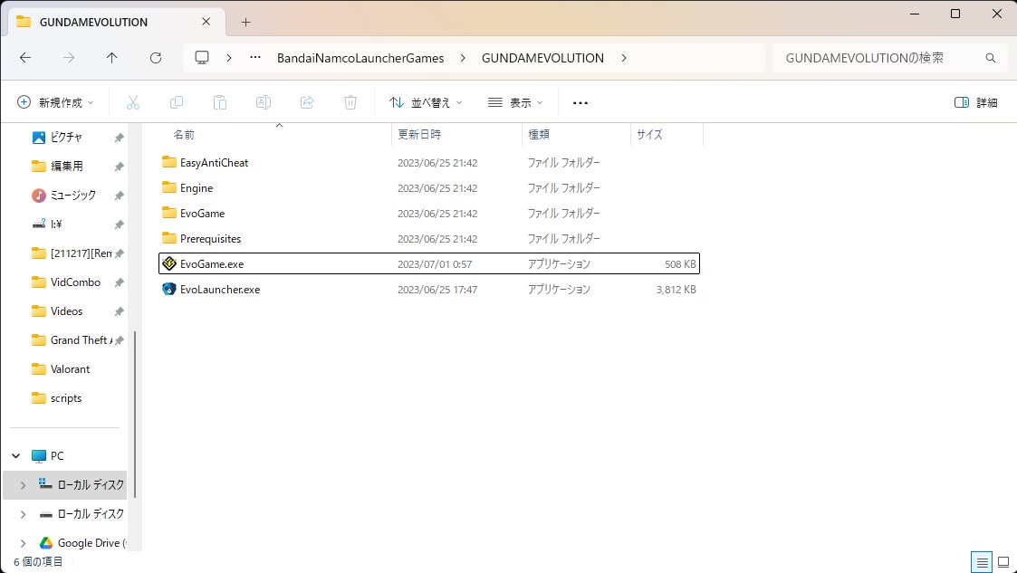Toggle the 詳細 details pane
The height and width of the screenshot is (573, 1017).
(976, 102)
